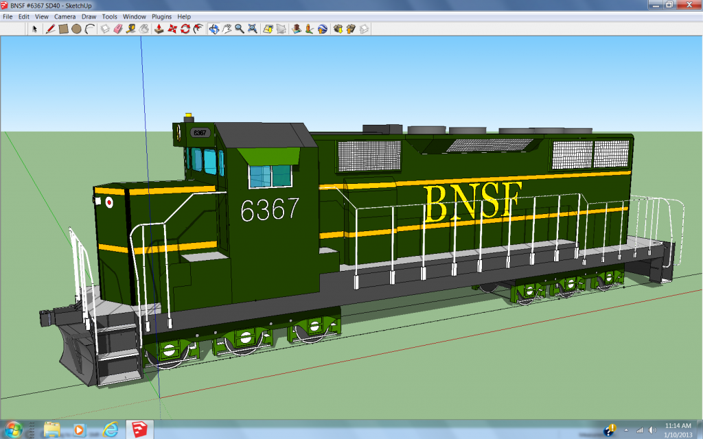Click the SketchUp window title bar text
This screenshot has width=703, height=439.
click(51, 5)
